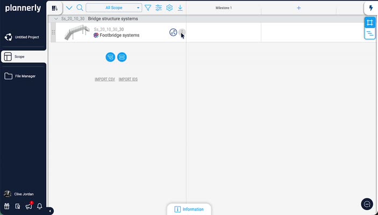Open the library books icon

(55, 8)
